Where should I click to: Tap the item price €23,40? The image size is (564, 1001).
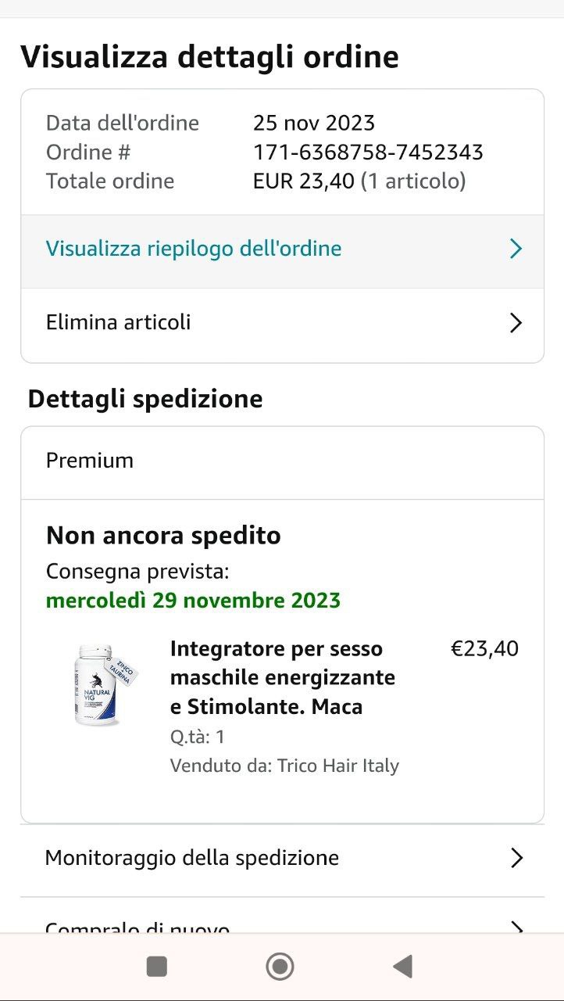[484, 649]
